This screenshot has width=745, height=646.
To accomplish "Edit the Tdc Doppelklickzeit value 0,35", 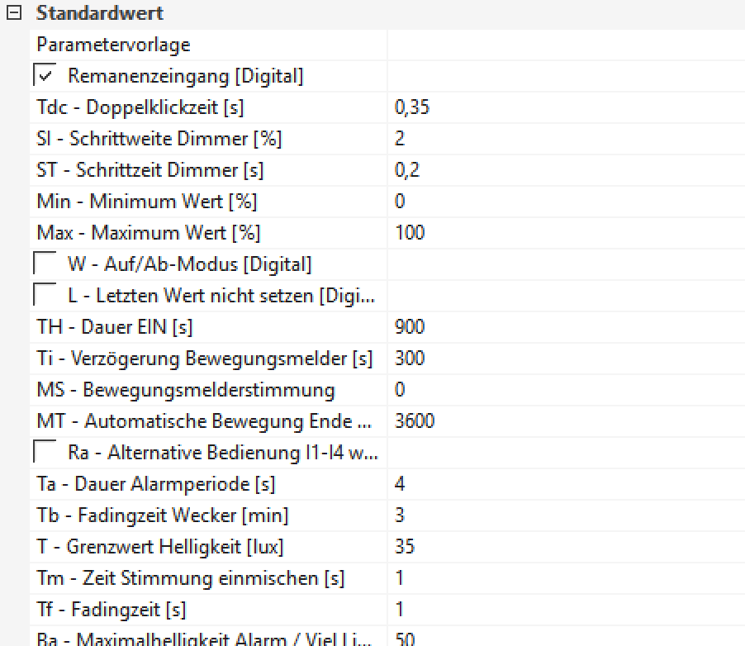I will (565, 107).
